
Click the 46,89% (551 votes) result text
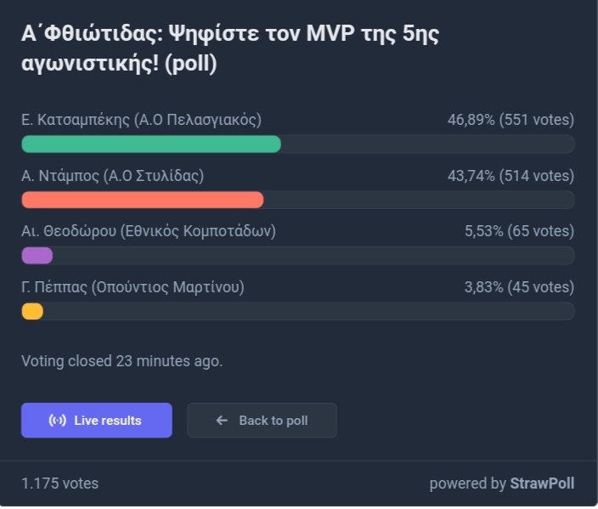pos(511,120)
